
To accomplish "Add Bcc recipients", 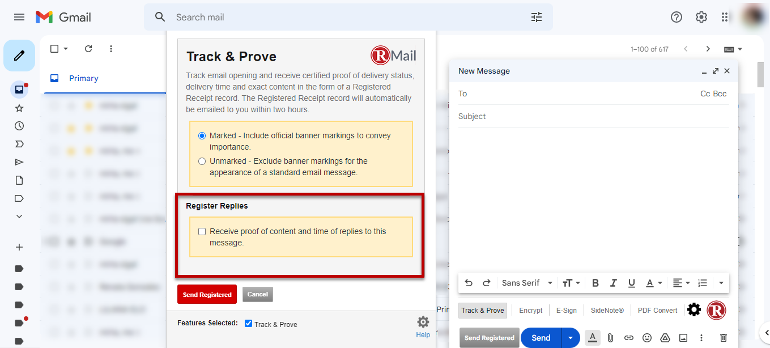I will pos(720,94).
